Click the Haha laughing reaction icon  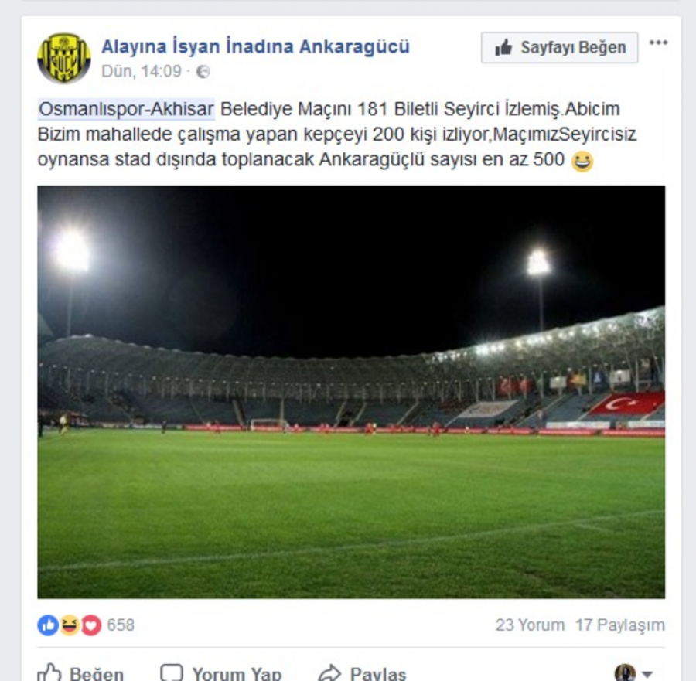(70, 625)
